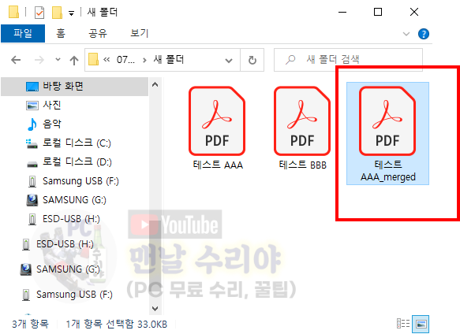Switch to the 보기 ribbon tab
The image size is (460, 334).
(140, 33)
